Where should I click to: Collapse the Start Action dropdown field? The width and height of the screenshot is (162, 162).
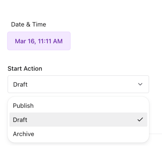pyautogui.click(x=78, y=84)
